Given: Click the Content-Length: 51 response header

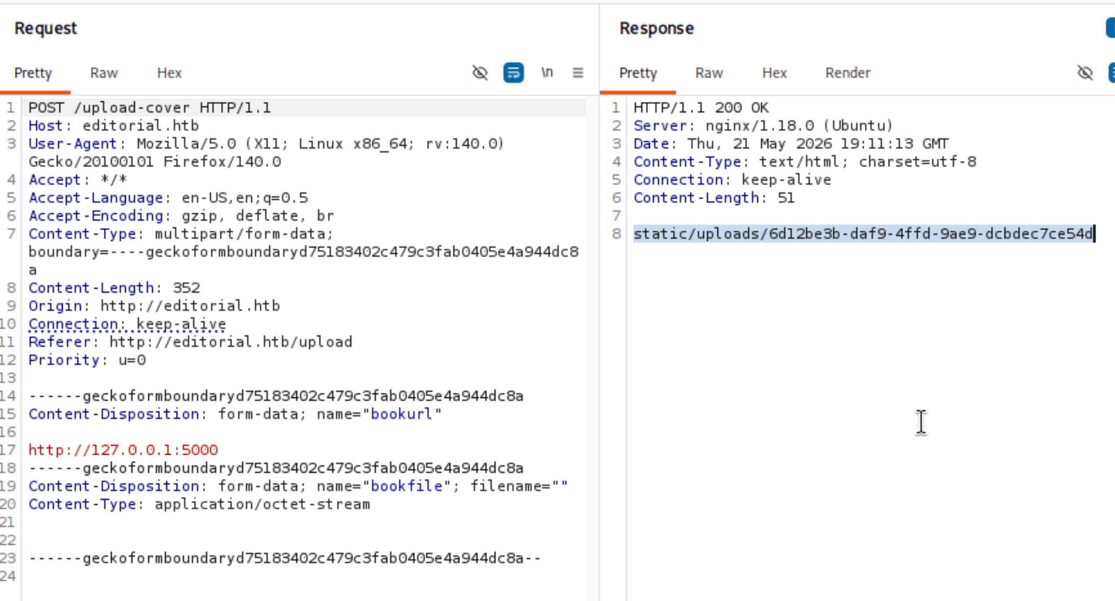Looking at the screenshot, I should [714, 198].
